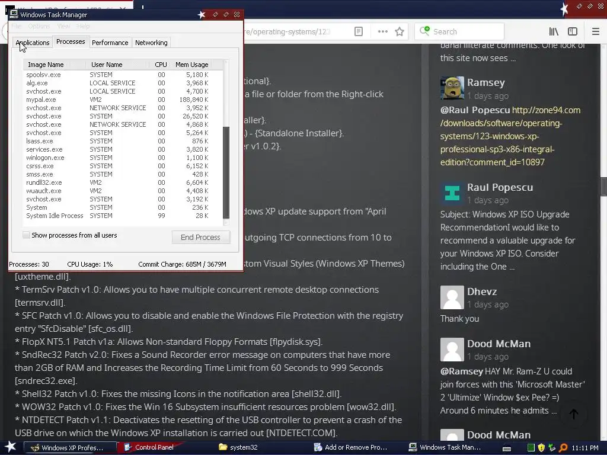Viewport: 607px width, 455px height.
Task: Sort processes by Image Name column
Action: pos(55,65)
